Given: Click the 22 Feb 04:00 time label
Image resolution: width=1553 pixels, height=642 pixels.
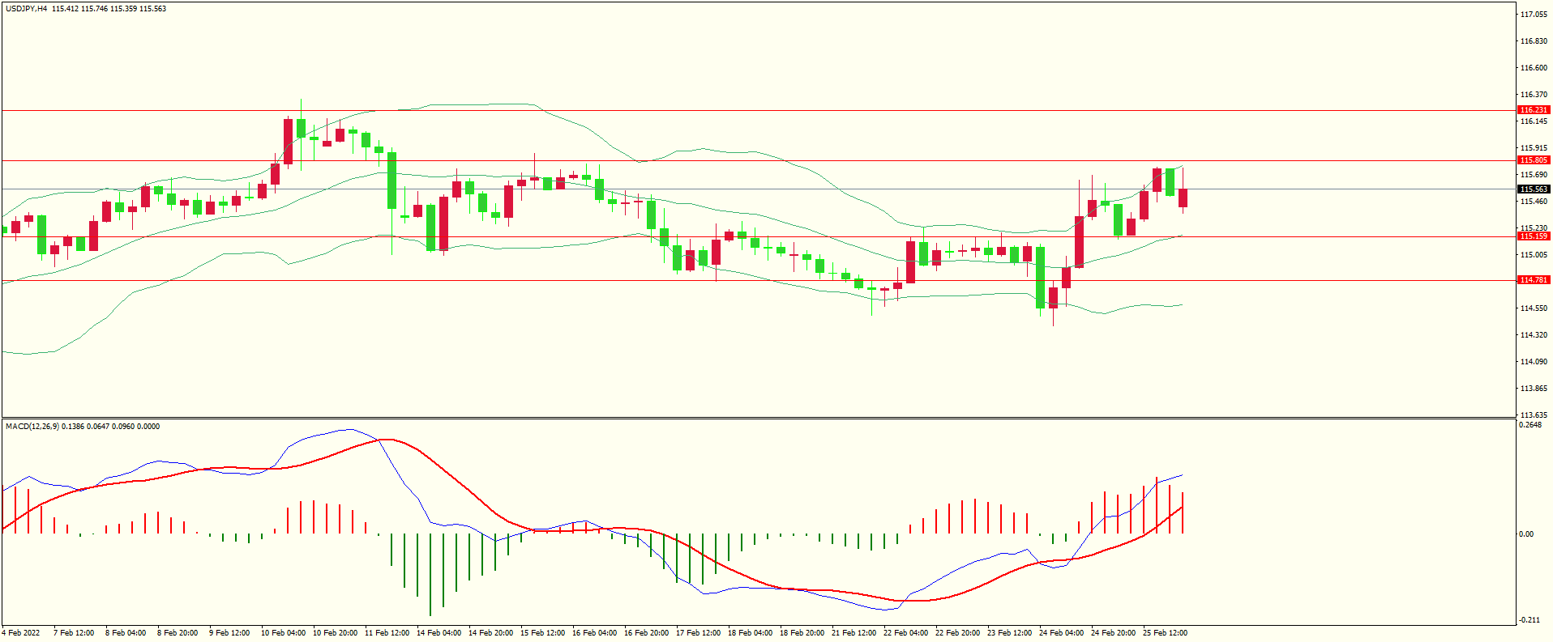Looking at the screenshot, I should [905, 633].
